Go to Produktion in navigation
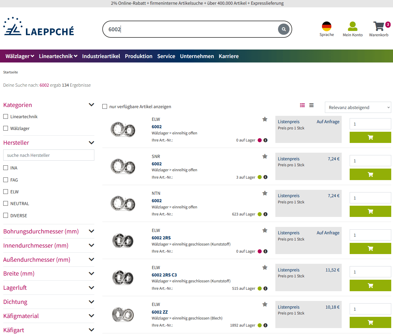Screen dimensions: 393x336 point(139,56)
